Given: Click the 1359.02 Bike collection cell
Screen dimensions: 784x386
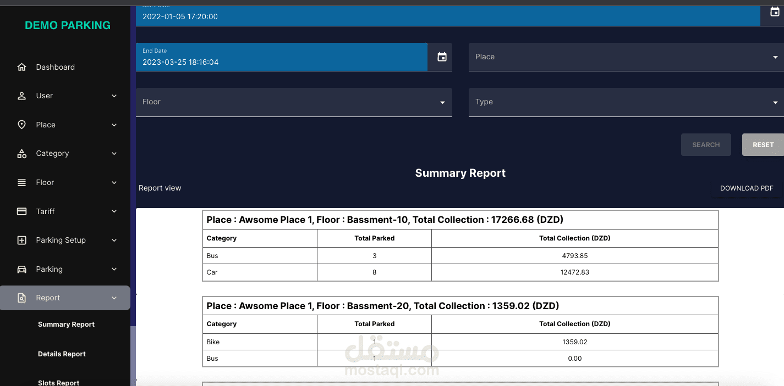Looking at the screenshot, I should pyautogui.click(x=575, y=342).
